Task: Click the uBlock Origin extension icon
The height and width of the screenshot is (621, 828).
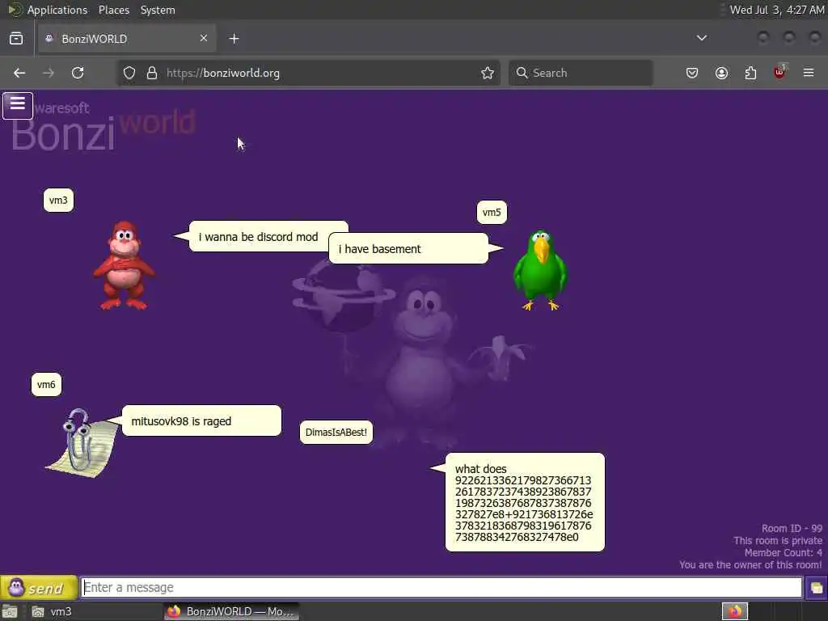Action: click(x=780, y=72)
